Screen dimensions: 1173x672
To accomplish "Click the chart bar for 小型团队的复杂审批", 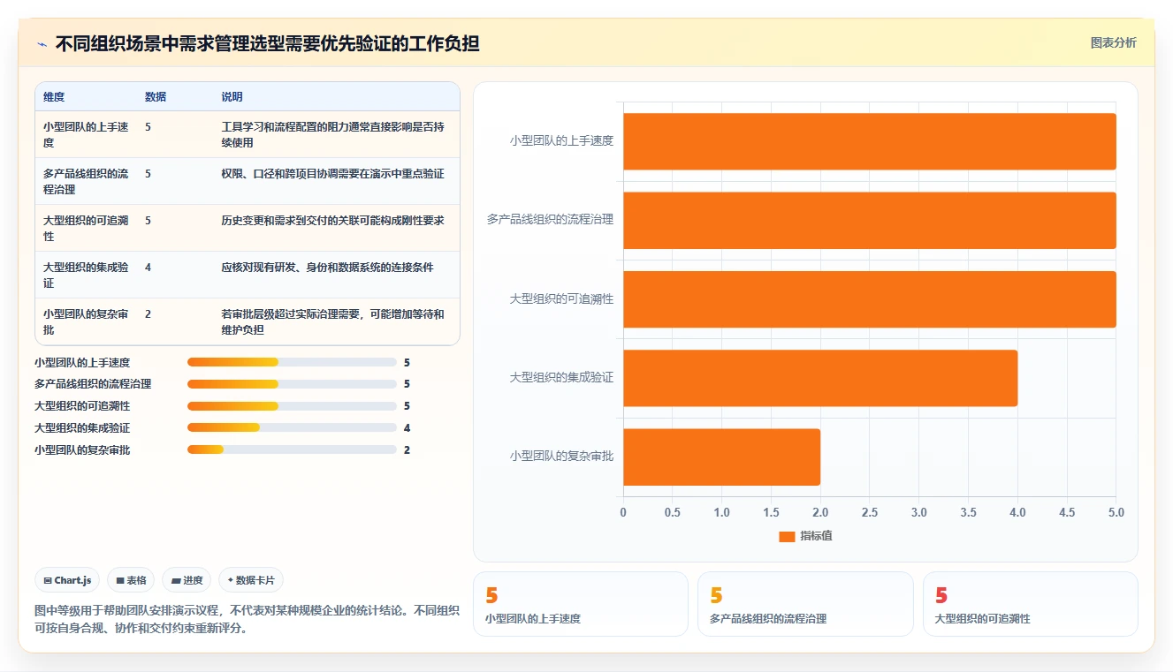I will pyautogui.click(x=721, y=457).
